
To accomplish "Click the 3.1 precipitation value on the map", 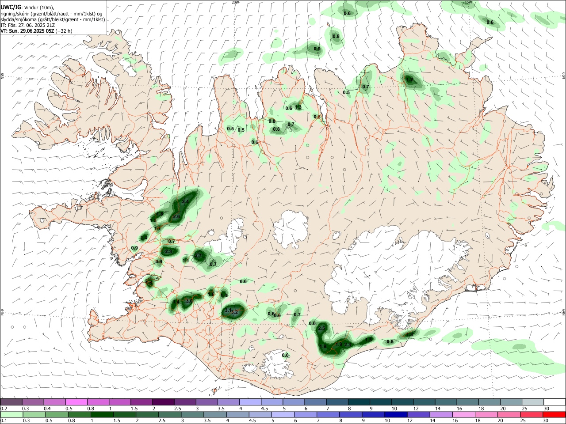I will point(228,310).
